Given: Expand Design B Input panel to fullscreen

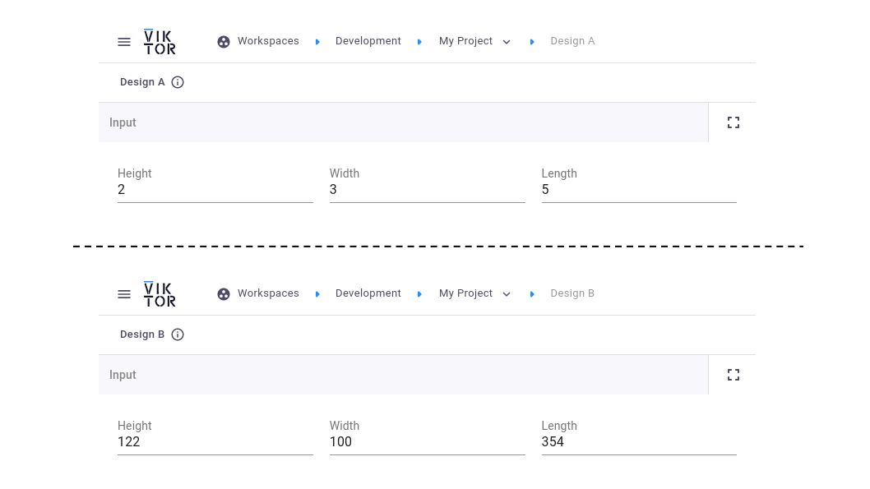Looking at the screenshot, I should (733, 375).
